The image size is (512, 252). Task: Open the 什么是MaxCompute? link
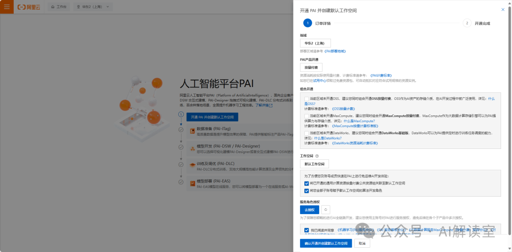pyautogui.click(x=359, y=121)
